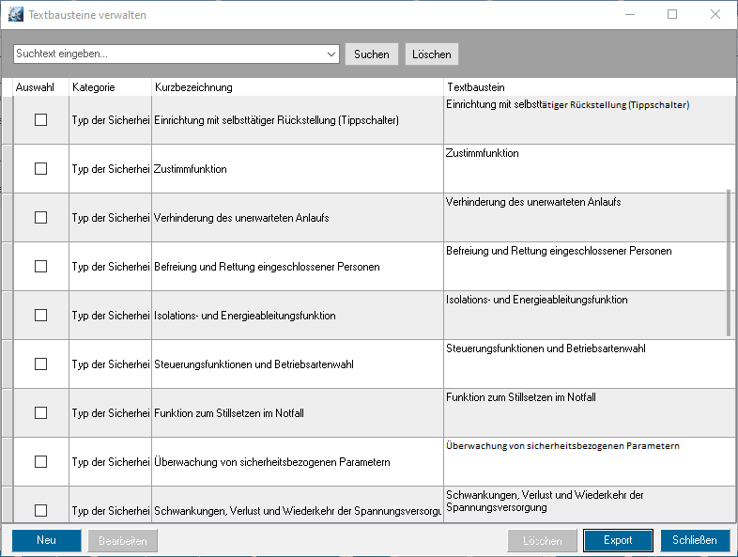The width and height of the screenshot is (738, 557).
Task: Close dialog using Schließen button
Action: pos(695,540)
